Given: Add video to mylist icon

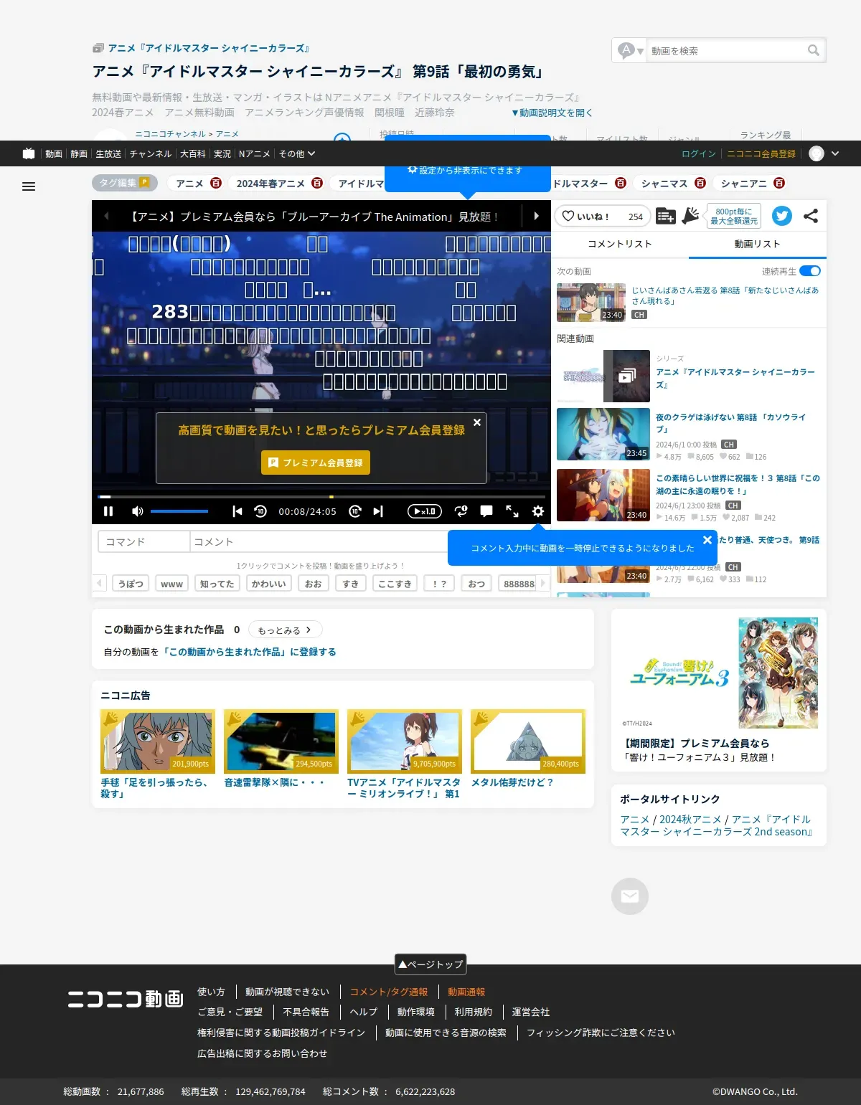Looking at the screenshot, I should (x=665, y=216).
